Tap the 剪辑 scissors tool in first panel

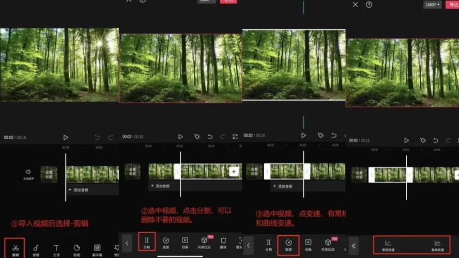coord(16,250)
